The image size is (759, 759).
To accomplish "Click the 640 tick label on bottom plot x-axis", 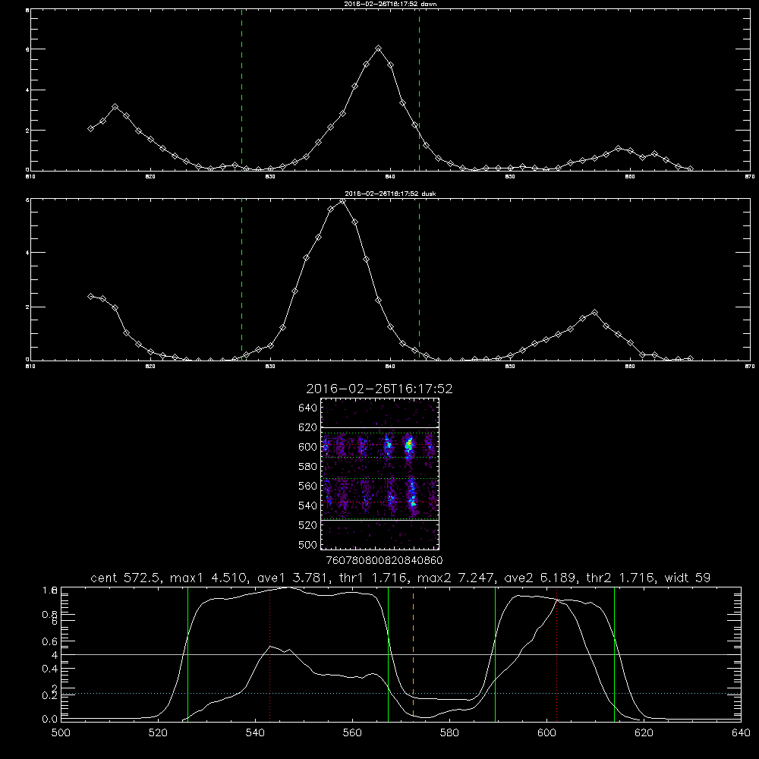I will [x=741, y=733].
